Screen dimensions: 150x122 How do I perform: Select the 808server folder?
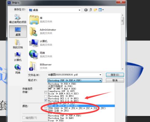click(40, 66)
